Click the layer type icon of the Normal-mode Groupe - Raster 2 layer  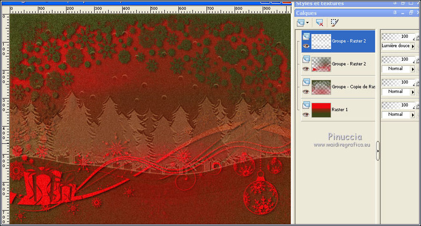[x=306, y=59]
